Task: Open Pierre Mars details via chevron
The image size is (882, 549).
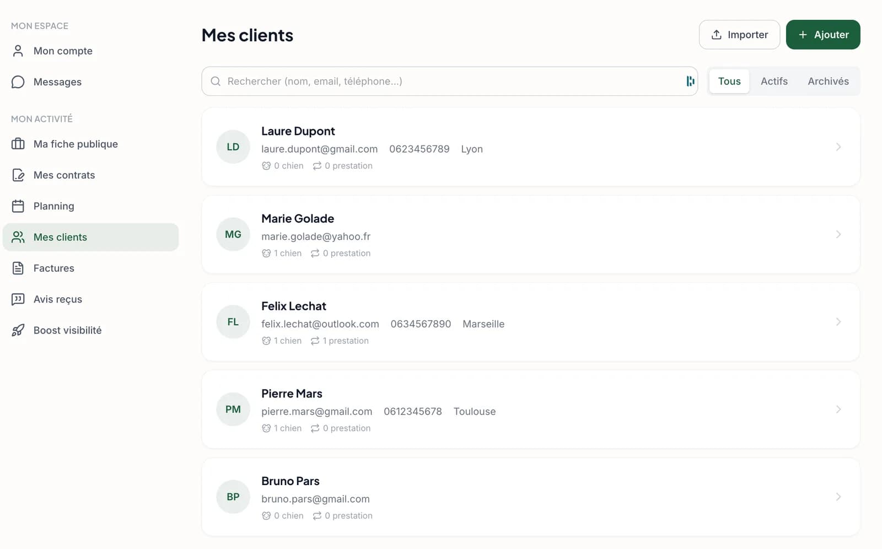Action: [x=838, y=409]
